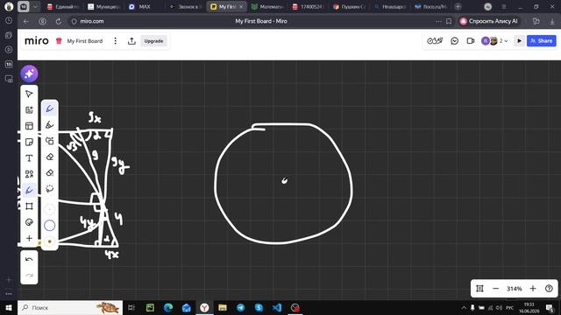Image resolution: width=561 pixels, height=315 pixels.
Task: Open the Windows Start menu
Action: 9,307
